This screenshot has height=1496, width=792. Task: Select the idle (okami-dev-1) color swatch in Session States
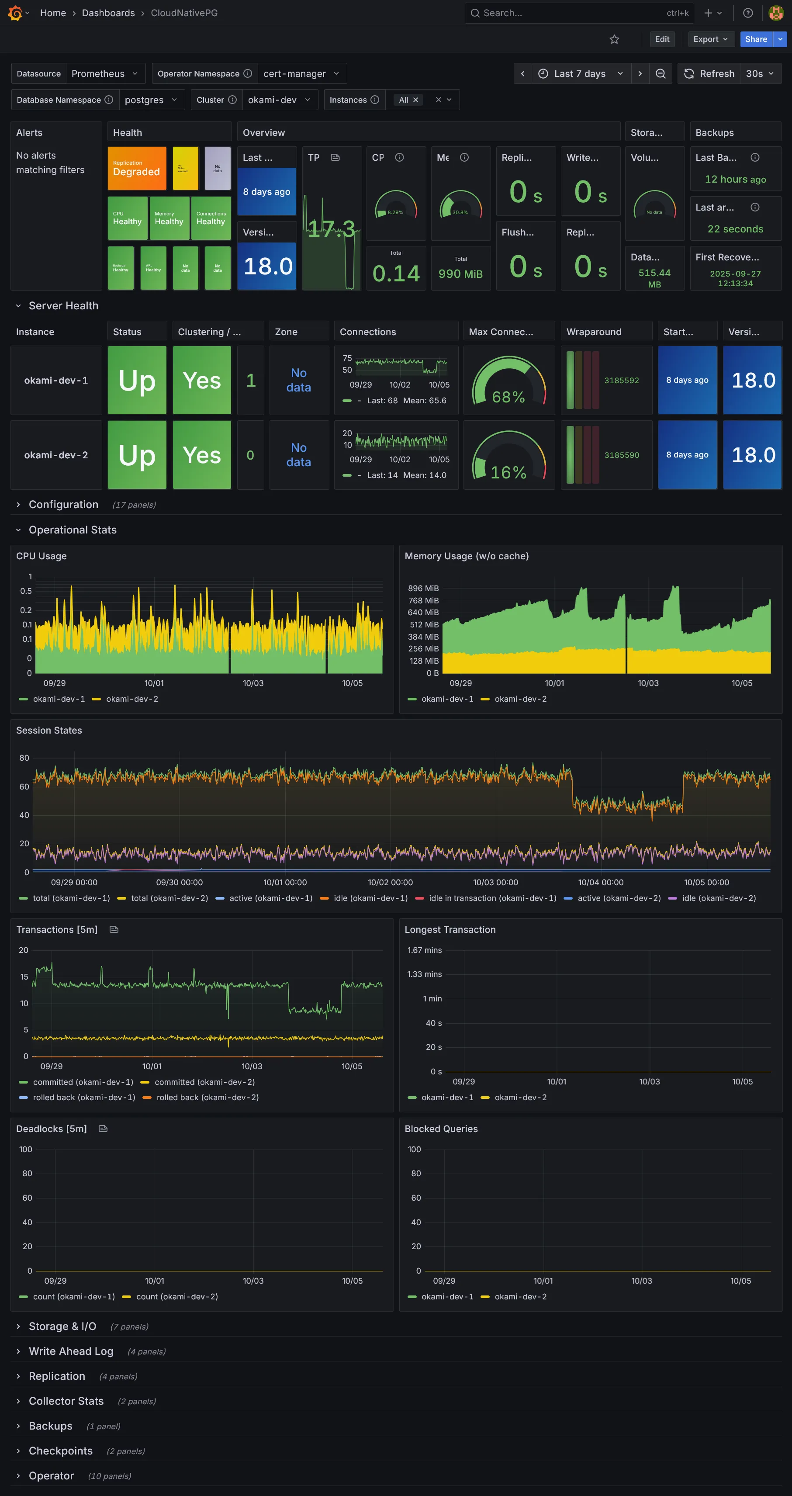coord(325,898)
